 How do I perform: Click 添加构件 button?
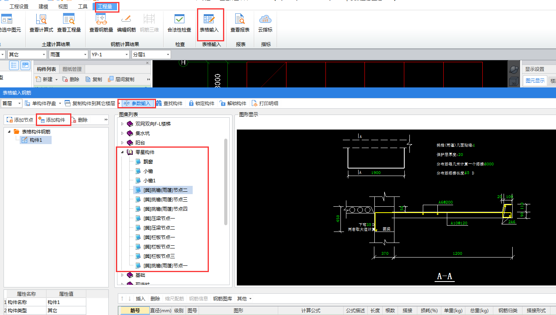(x=52, y=120)
